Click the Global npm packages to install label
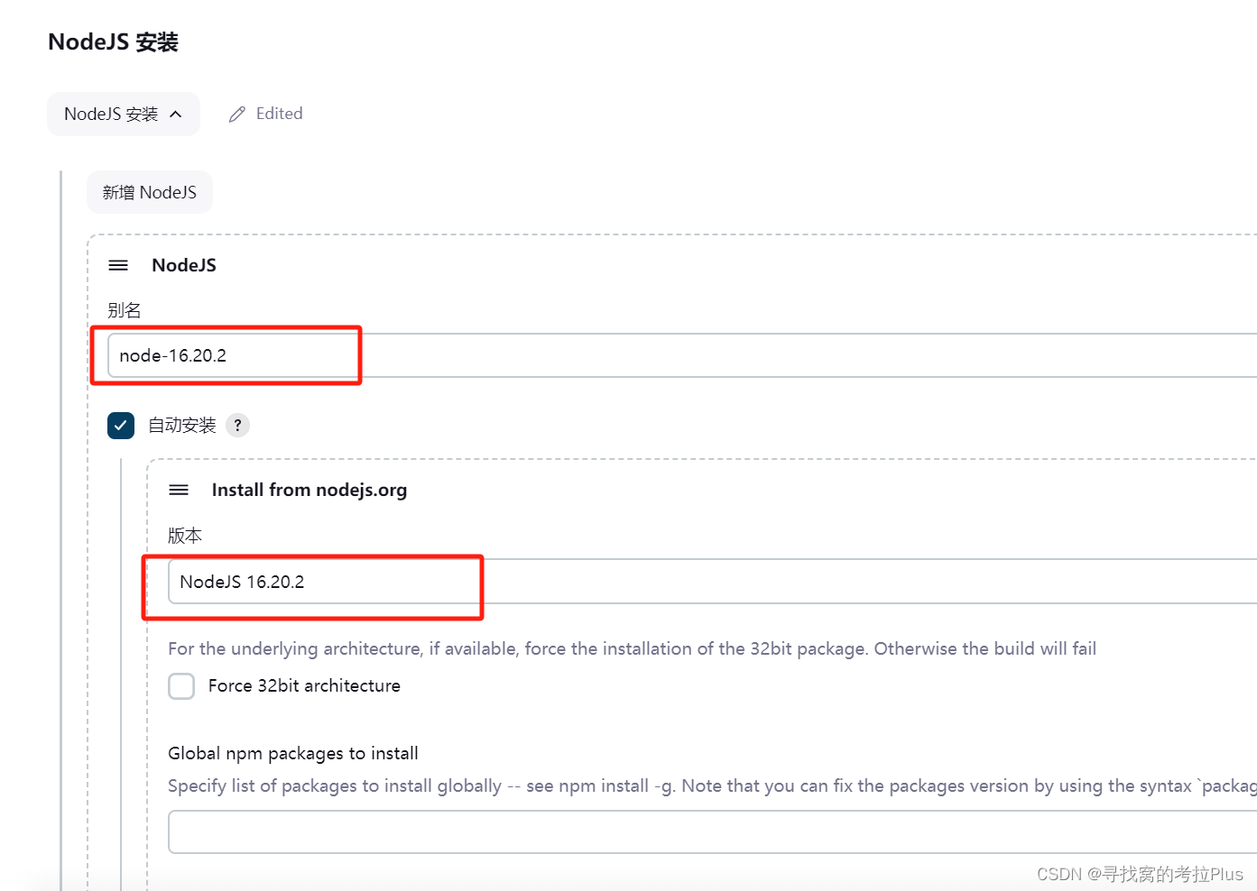The height and width of the screenshot is (891, 1257). (293, 753)
